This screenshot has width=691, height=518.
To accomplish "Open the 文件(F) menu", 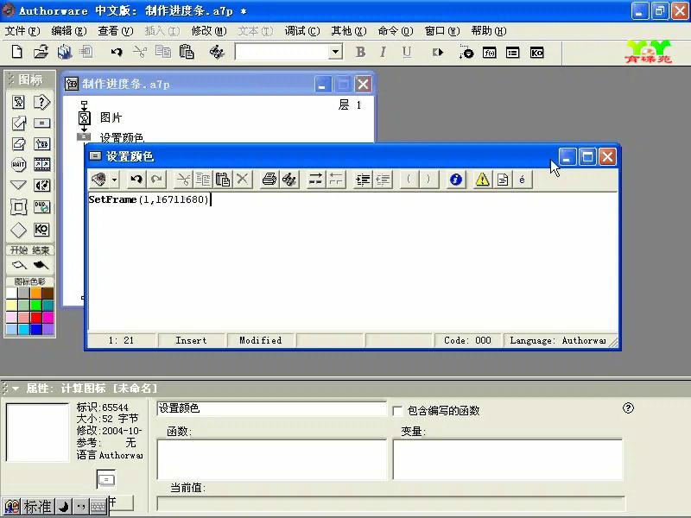I will 22,31.
